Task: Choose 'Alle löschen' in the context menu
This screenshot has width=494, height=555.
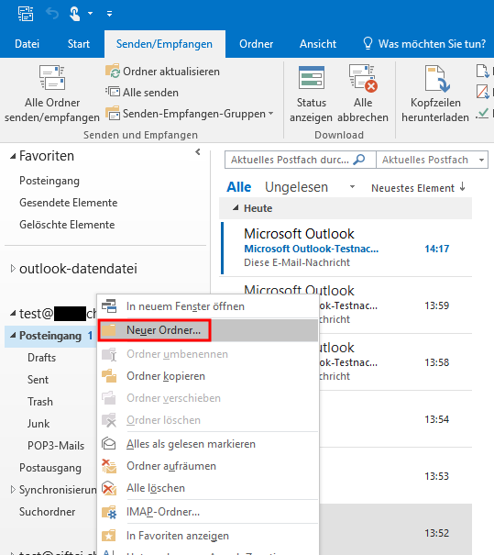Action: pos(207,488)
